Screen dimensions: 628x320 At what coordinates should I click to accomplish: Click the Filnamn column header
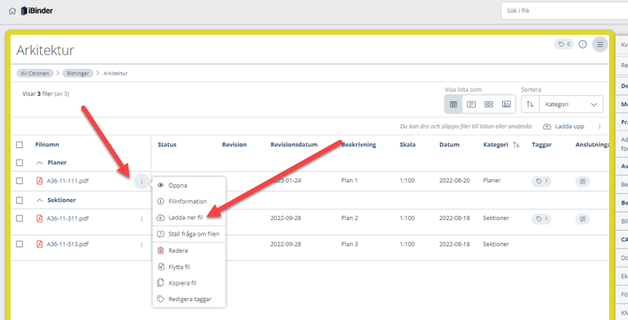(x=47, y=145)
